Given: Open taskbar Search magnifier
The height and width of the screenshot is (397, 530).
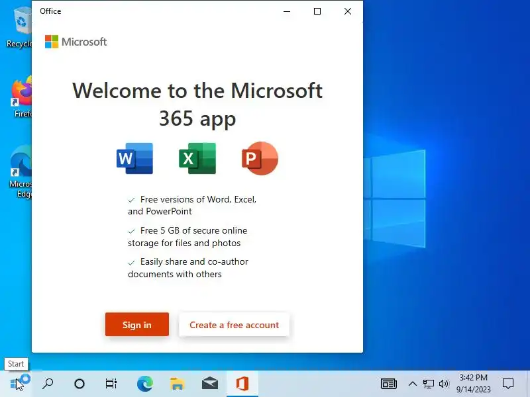Looking at the screenshot, I should click(48, 384).
